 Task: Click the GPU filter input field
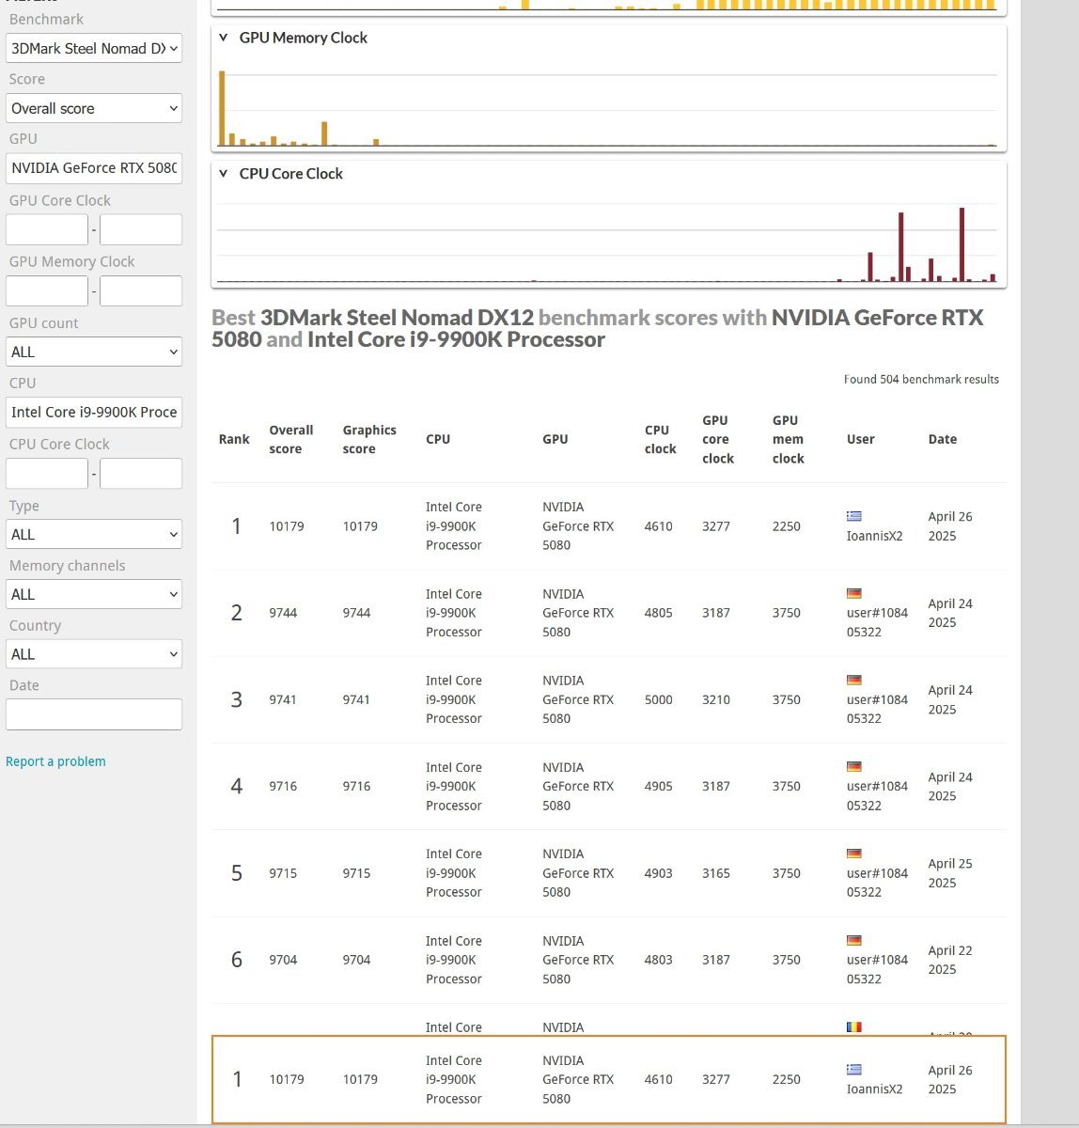pos(94,168)
